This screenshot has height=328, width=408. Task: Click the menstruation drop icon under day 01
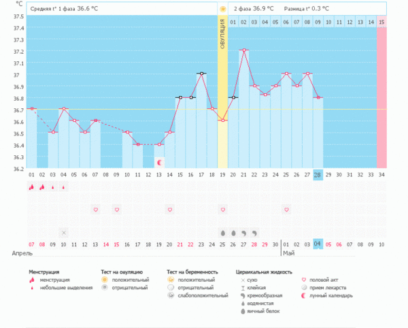point(31,186)
